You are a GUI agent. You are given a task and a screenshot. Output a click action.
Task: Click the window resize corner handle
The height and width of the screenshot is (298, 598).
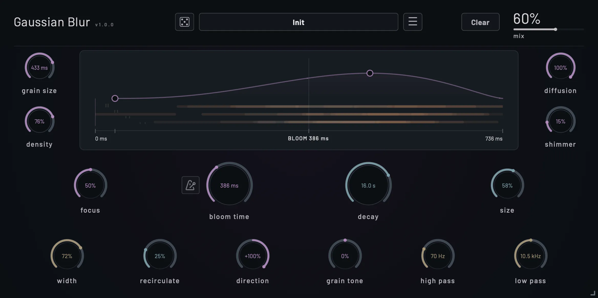point(593,293)
